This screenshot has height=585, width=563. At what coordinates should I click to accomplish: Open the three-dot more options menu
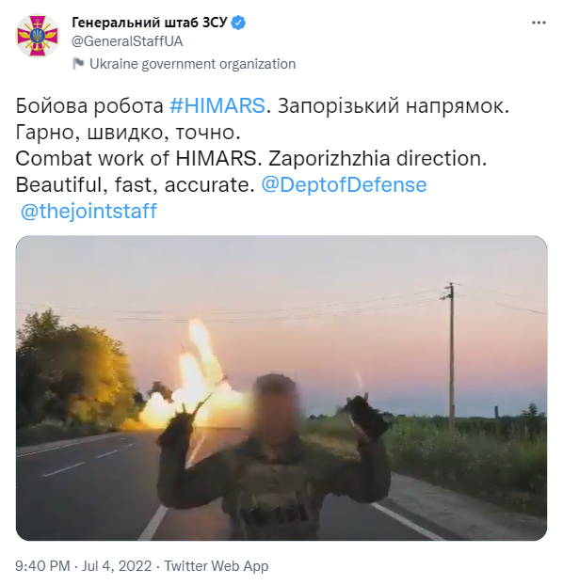click(539, 23)
